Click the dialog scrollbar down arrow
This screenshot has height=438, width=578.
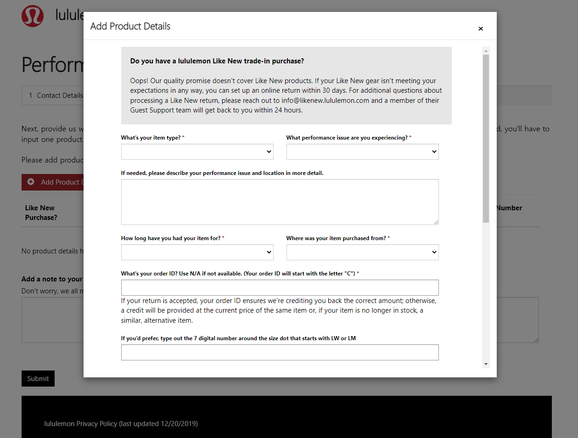click(x=486, y=364)
